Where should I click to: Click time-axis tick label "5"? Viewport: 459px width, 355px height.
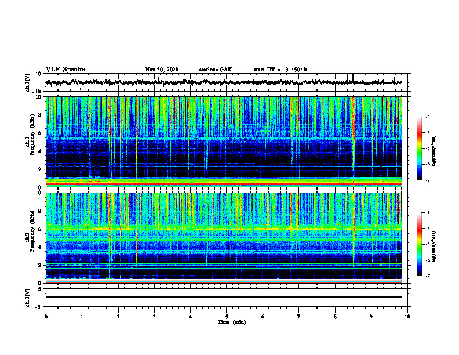pyautogui.click(x=227, y=317)
